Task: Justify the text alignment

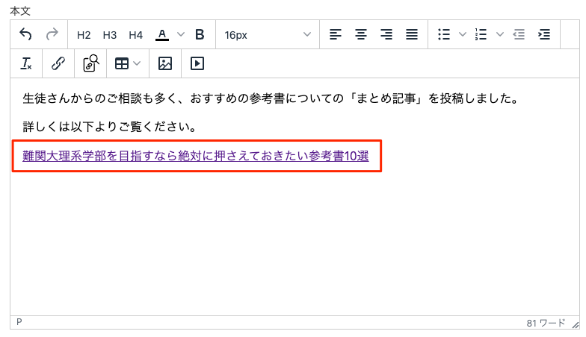Action: pyautogui.click(x=412, y=34)
